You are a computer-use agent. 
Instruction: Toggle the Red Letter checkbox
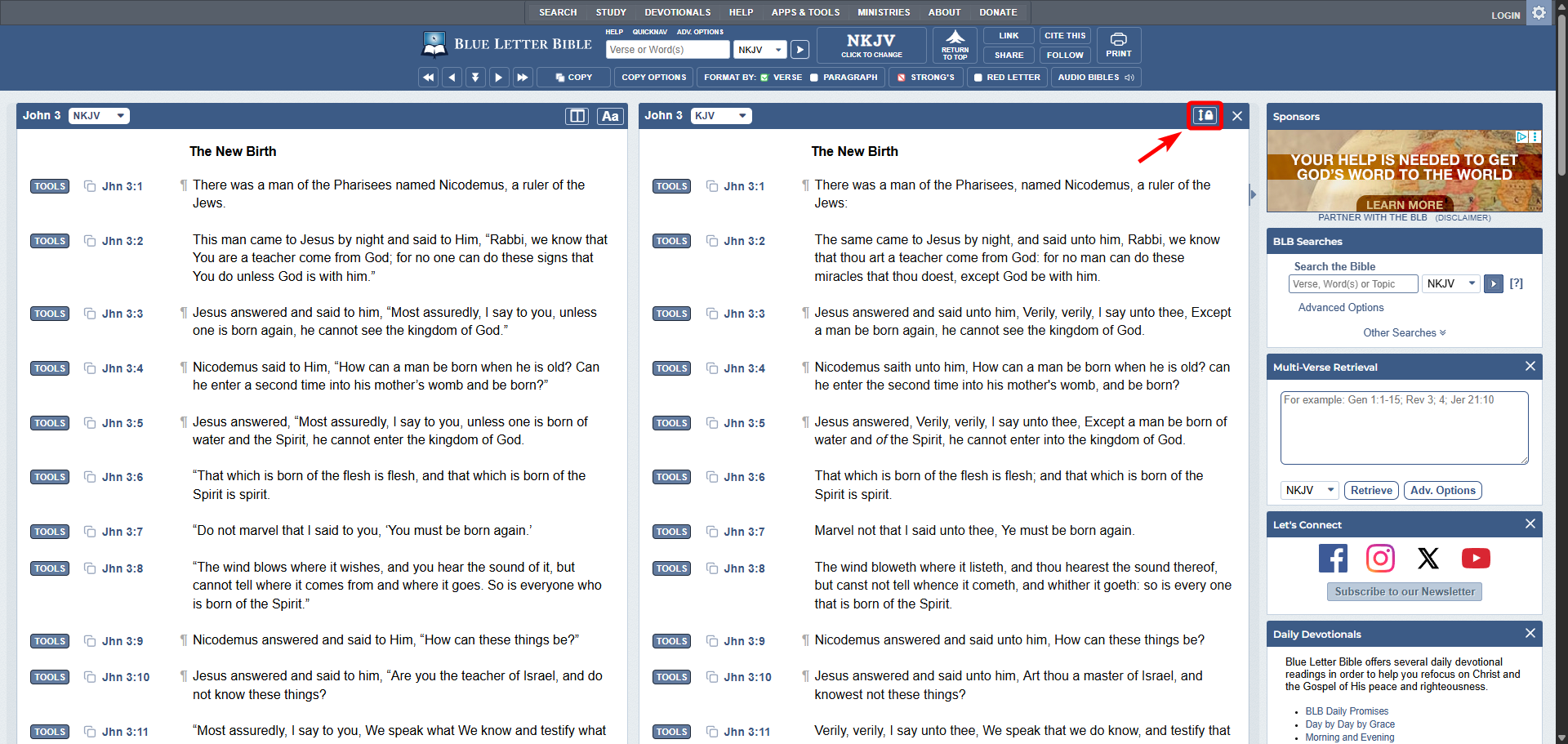coord(978,78)
